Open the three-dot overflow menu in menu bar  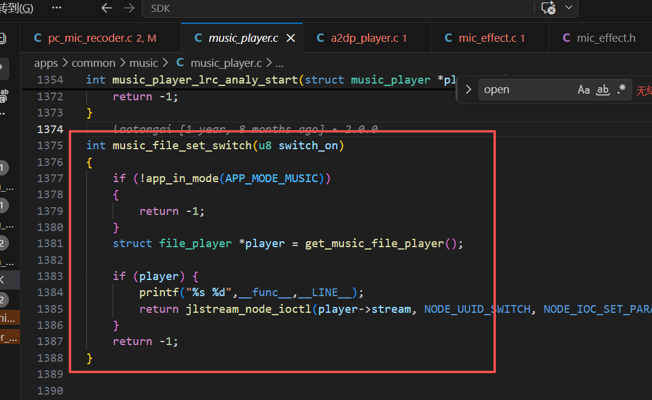pos(57,8)
